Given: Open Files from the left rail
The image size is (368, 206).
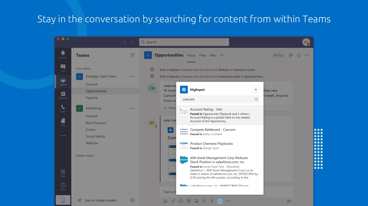Looking at the screenshot, I should [x=63, y=122].
